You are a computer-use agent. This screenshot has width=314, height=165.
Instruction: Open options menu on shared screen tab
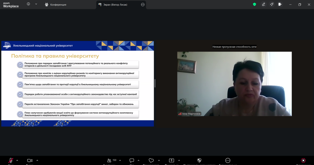coord(143,5)
